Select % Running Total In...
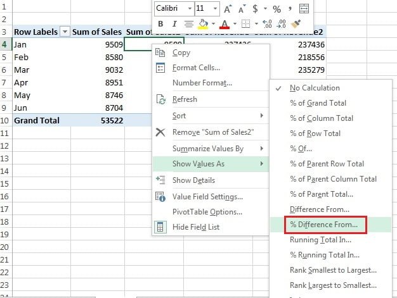397x298 pixels. point(330,255)
